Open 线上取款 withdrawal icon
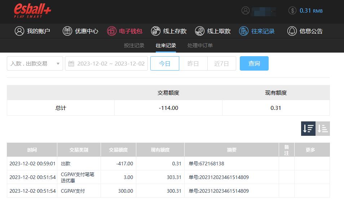Viewport: 344px width, 201px height. point(200,31)
